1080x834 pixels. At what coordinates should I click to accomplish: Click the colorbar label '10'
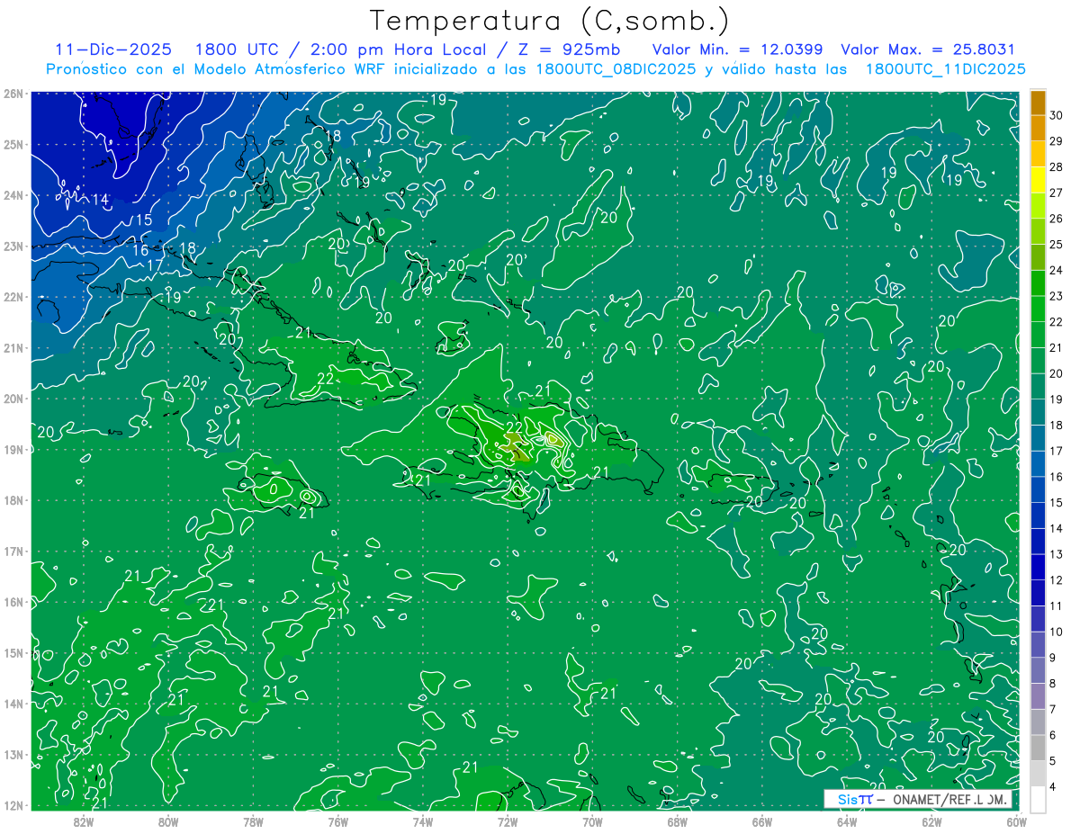point(1057,632)
